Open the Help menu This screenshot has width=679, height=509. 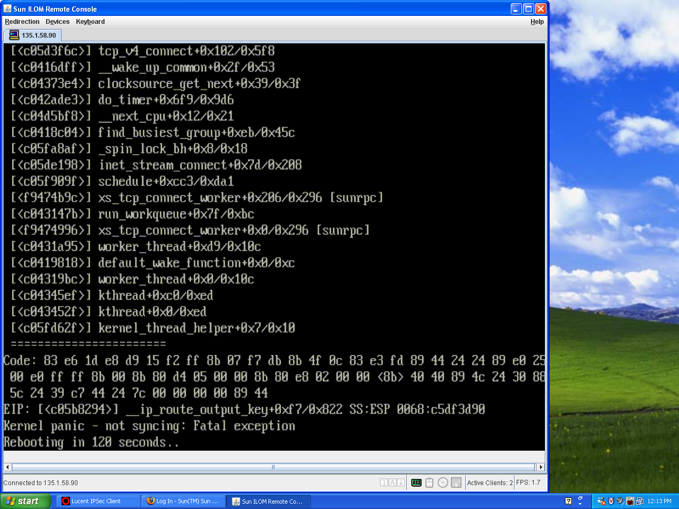click(537, 22)
